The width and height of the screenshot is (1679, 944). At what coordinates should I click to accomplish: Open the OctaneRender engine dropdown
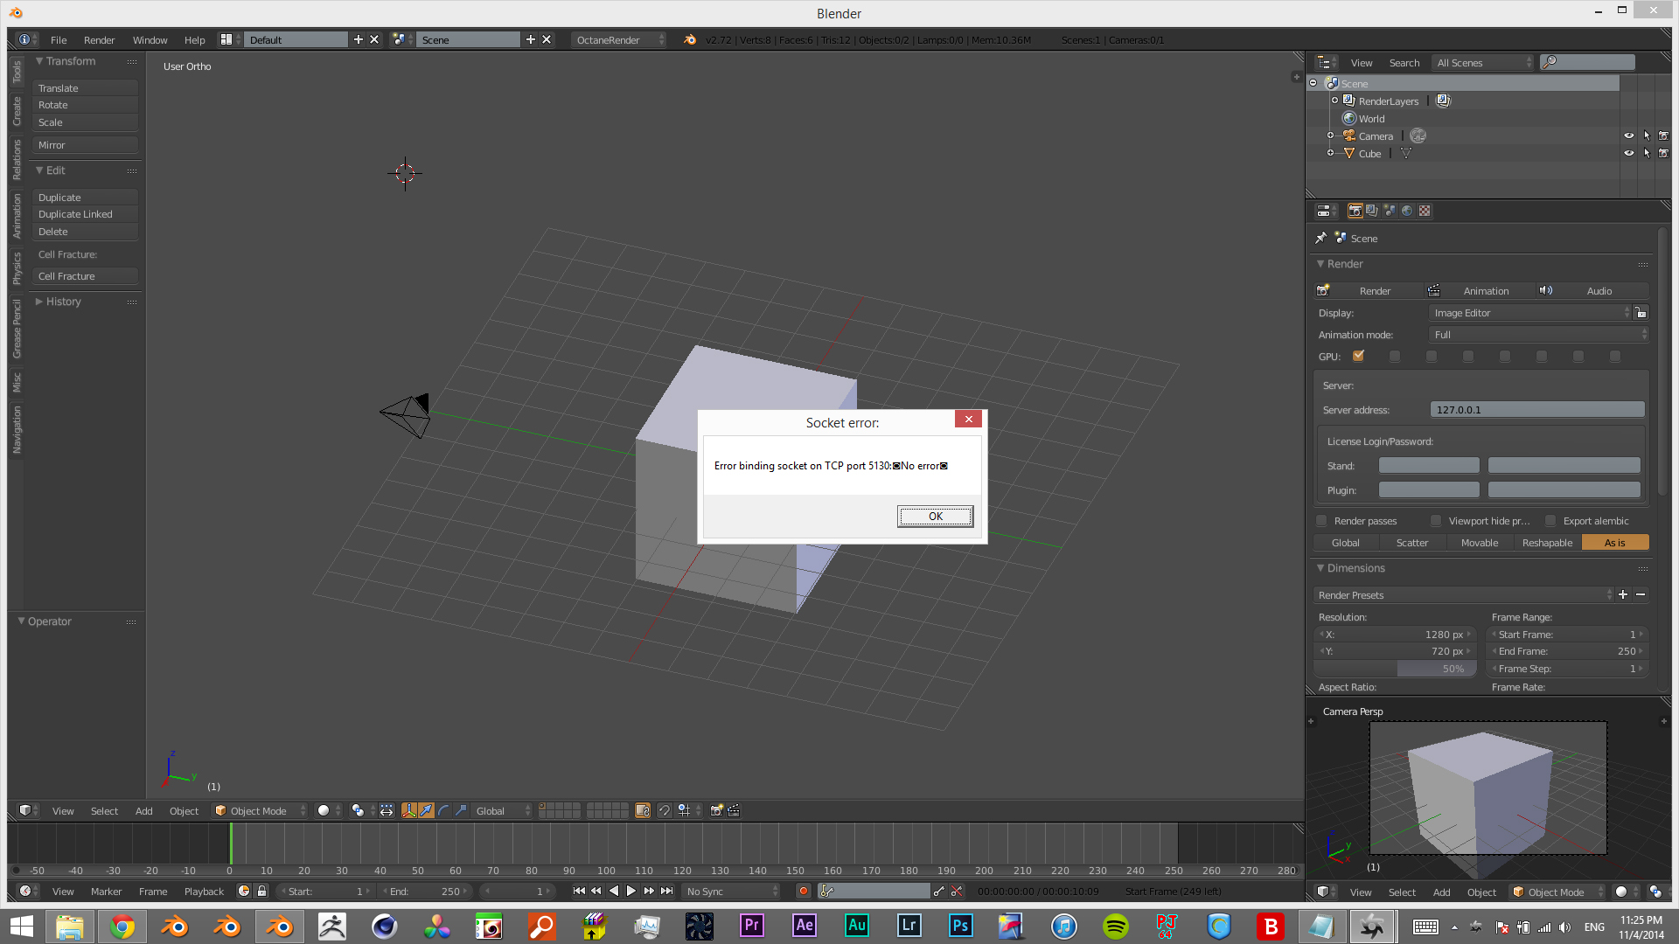pyautogui.click(x=618, y=39)
